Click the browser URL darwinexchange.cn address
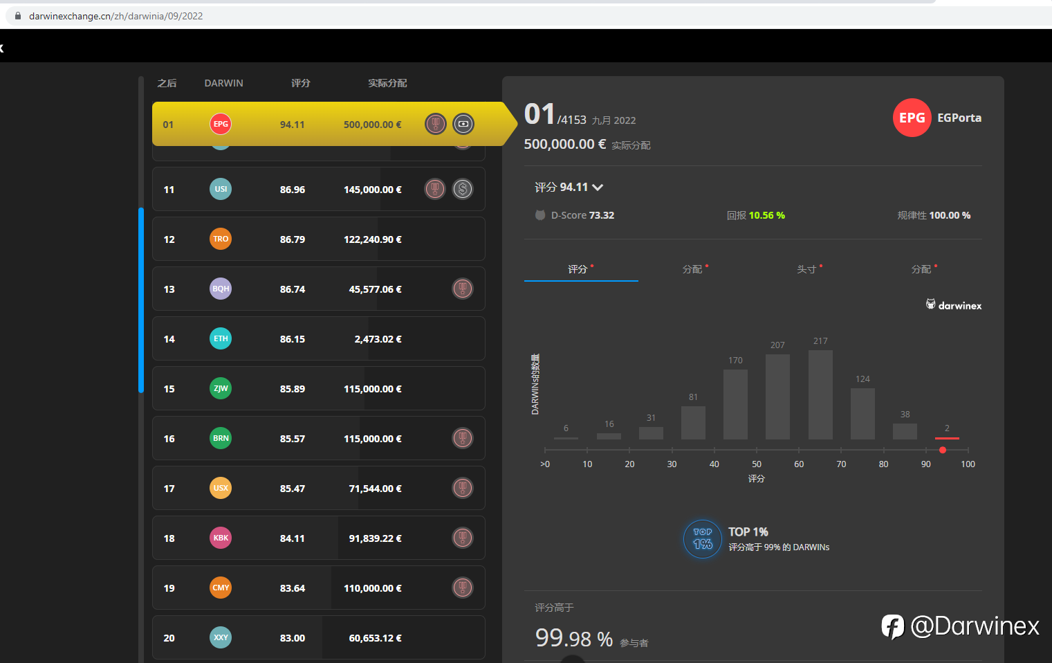The width and height of the screenshot is (1052, 663). (116, 16)
